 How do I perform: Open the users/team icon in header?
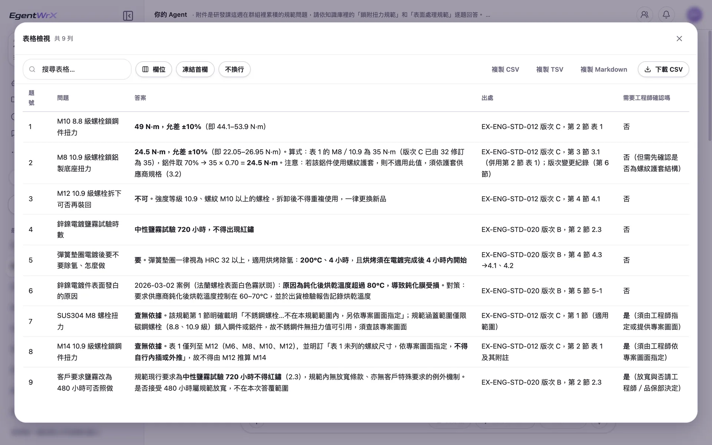click(x=645, y=14)
